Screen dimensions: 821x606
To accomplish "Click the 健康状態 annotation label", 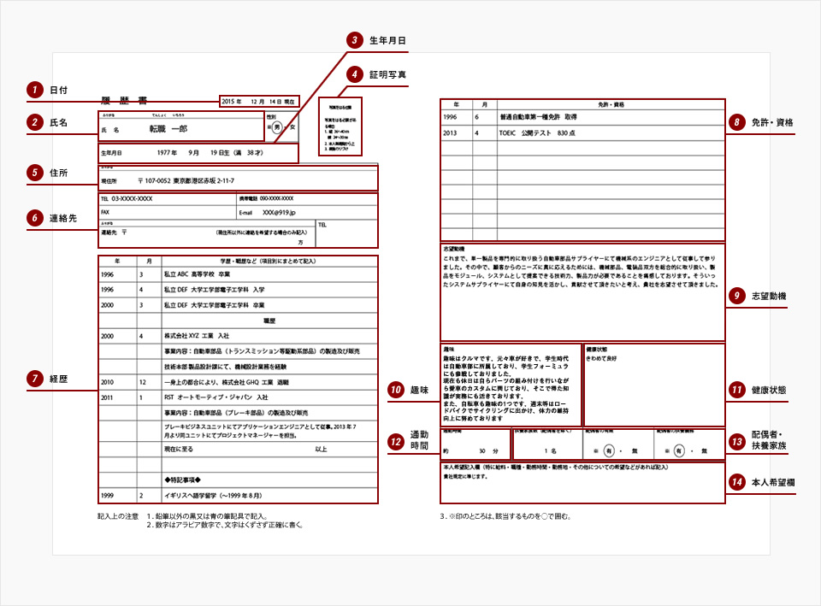I will [769, 391].
